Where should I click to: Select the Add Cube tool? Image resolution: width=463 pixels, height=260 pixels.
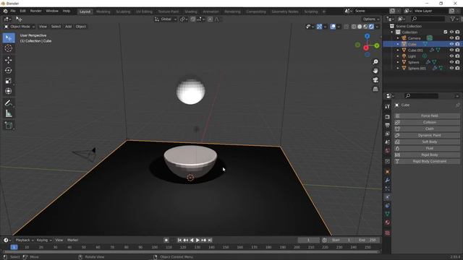coord(8,126)
